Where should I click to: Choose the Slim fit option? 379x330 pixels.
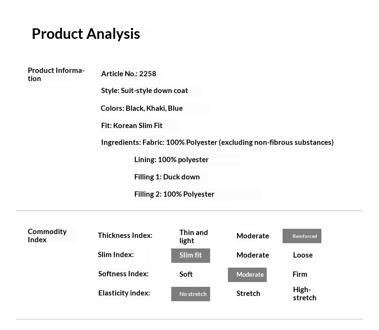[190, 255]
